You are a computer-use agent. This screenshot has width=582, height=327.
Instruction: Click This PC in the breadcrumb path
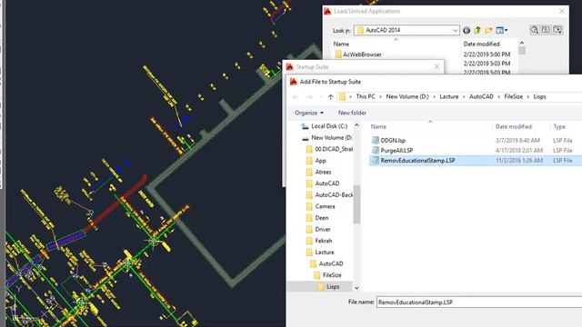coord(366,97)
